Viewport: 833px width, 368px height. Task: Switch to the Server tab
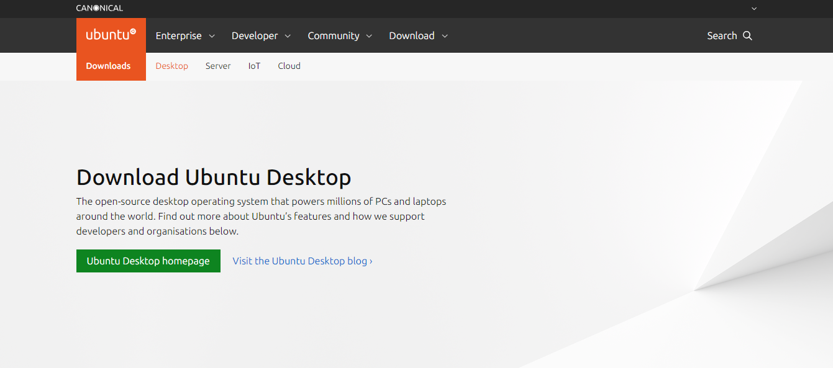click(218, 66)
